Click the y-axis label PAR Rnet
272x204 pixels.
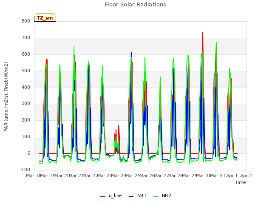pos(6,97)
